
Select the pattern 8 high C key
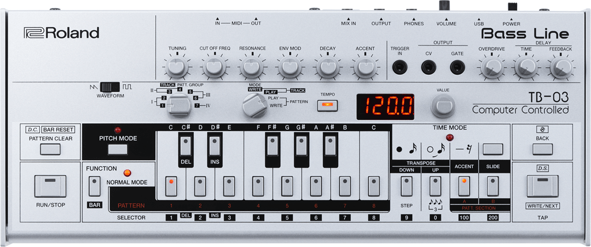click(374, 186)
